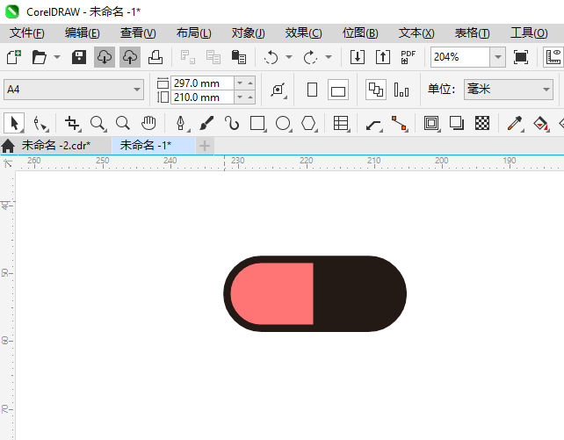Click the page width field 297.0 mm
The width and height of the screenshot is (564, 440).
(x=202, y=83)
